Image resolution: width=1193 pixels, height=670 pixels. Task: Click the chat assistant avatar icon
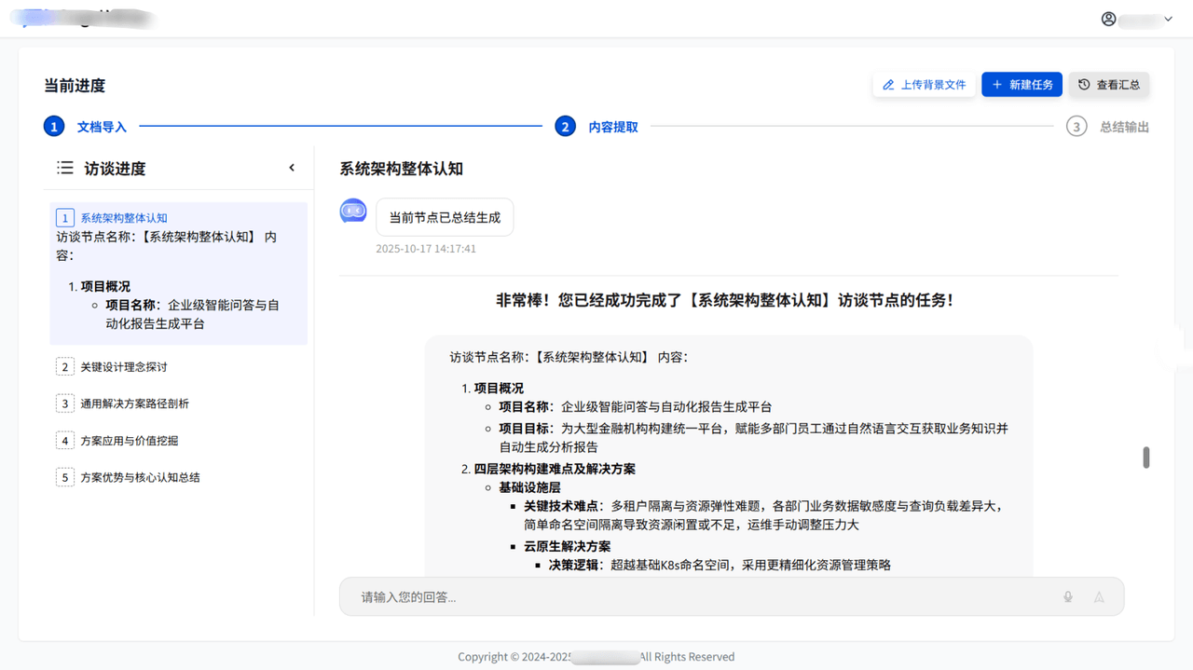point(353,211)
